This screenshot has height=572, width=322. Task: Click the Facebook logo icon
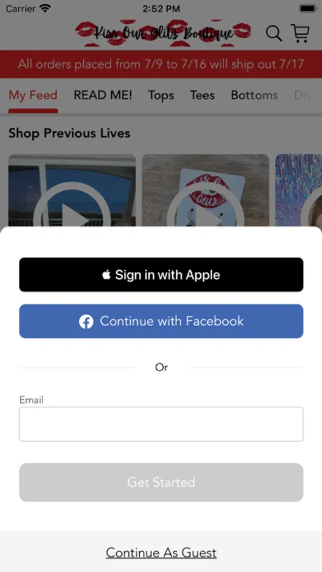click(x=86, y=322)
